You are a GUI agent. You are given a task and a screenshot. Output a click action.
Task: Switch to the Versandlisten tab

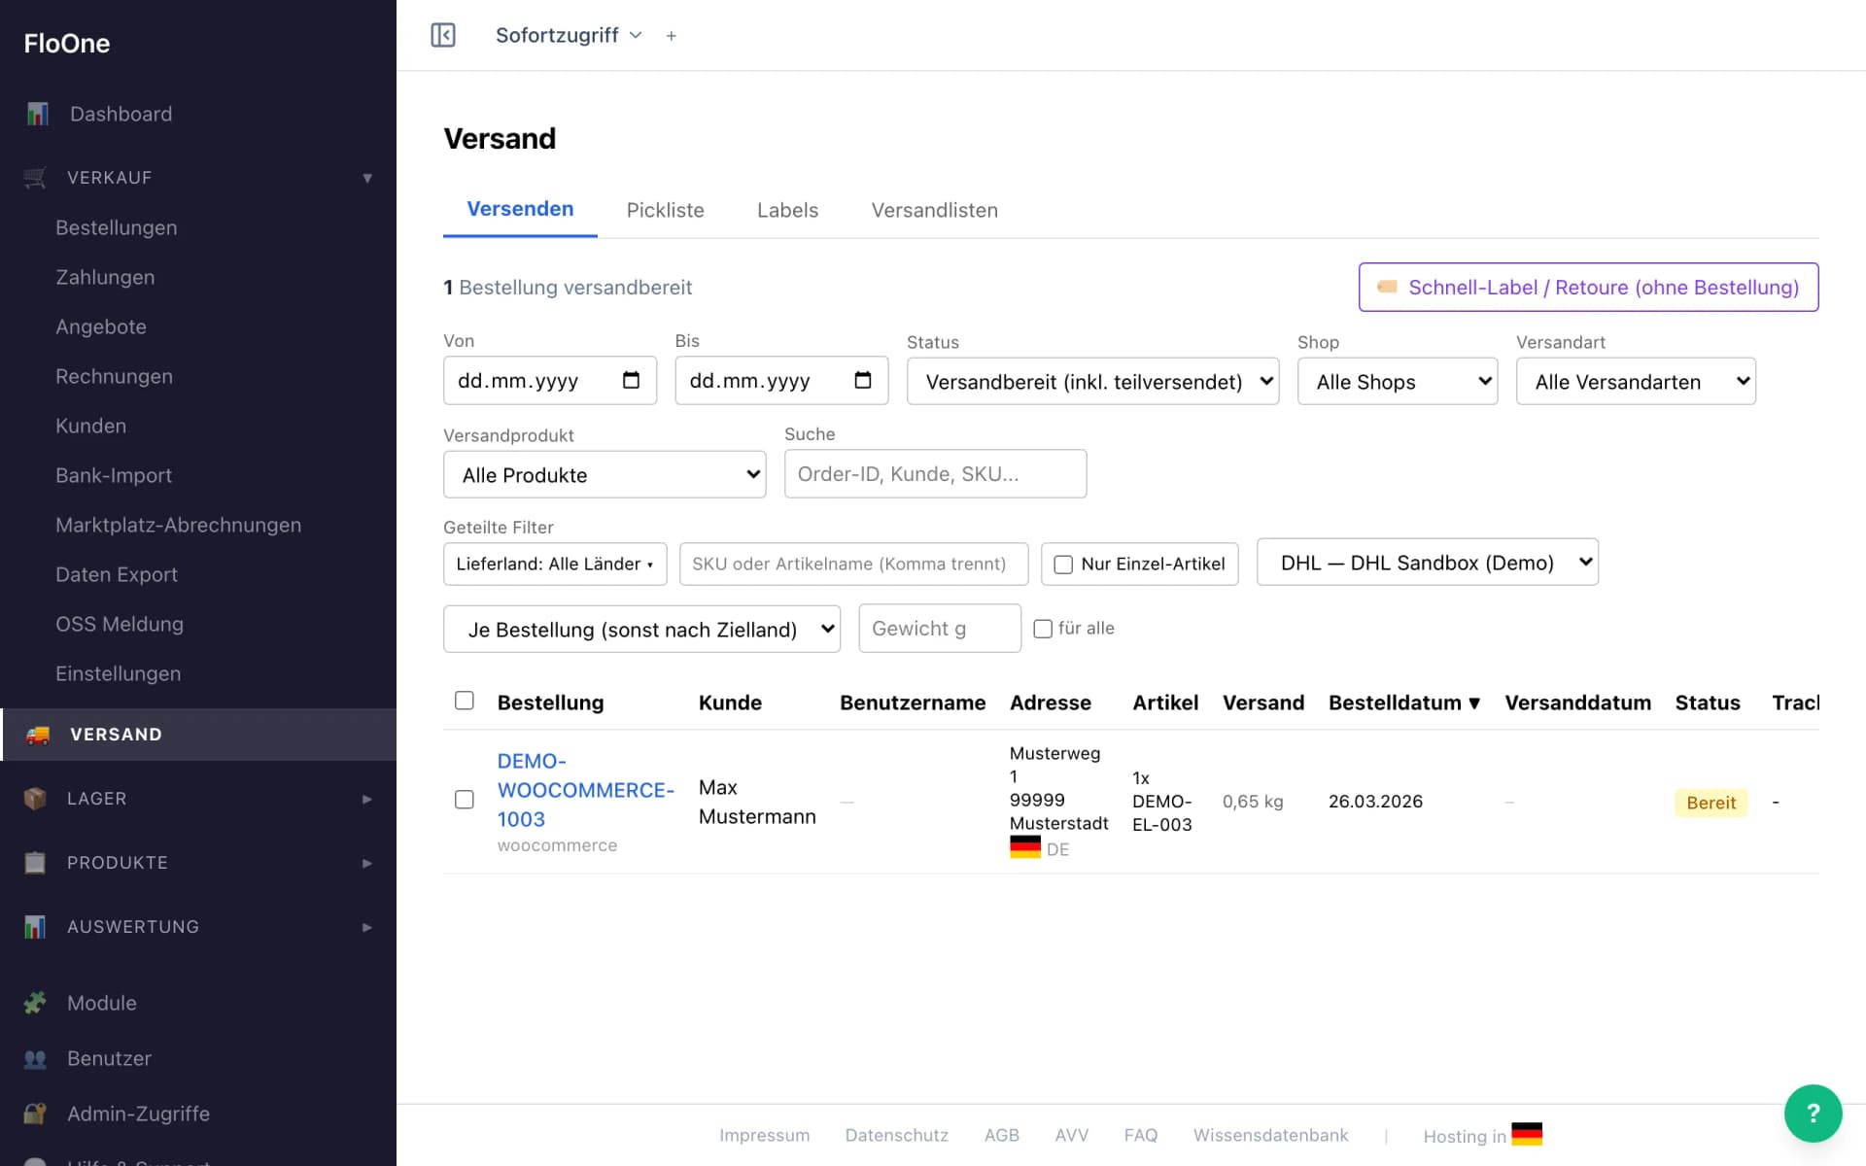(935, 210)
